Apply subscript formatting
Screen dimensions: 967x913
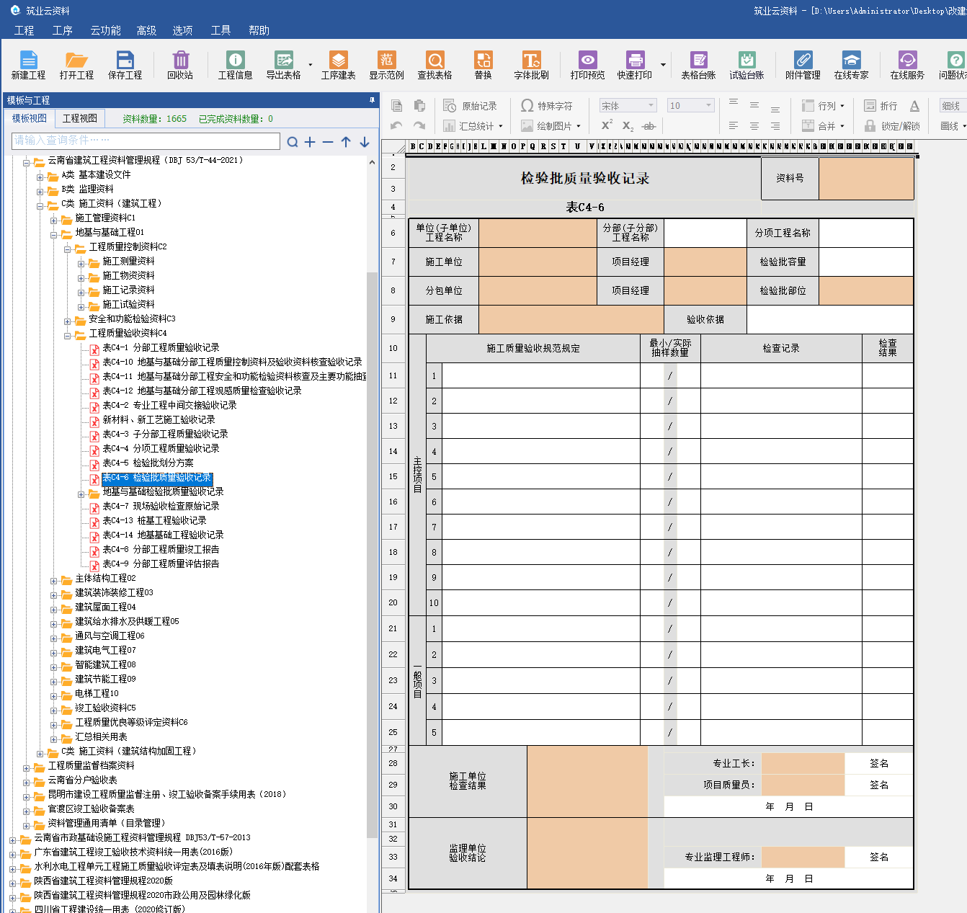click(628, 126)
